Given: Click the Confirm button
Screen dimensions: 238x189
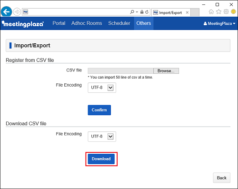Looking at the screenshot, I should click(x=99, y=110).
